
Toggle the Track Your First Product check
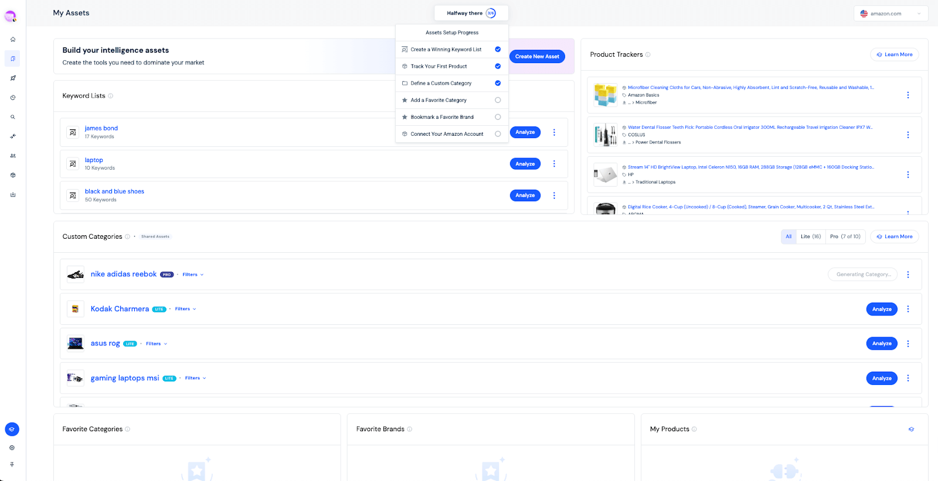coord(498,66)
